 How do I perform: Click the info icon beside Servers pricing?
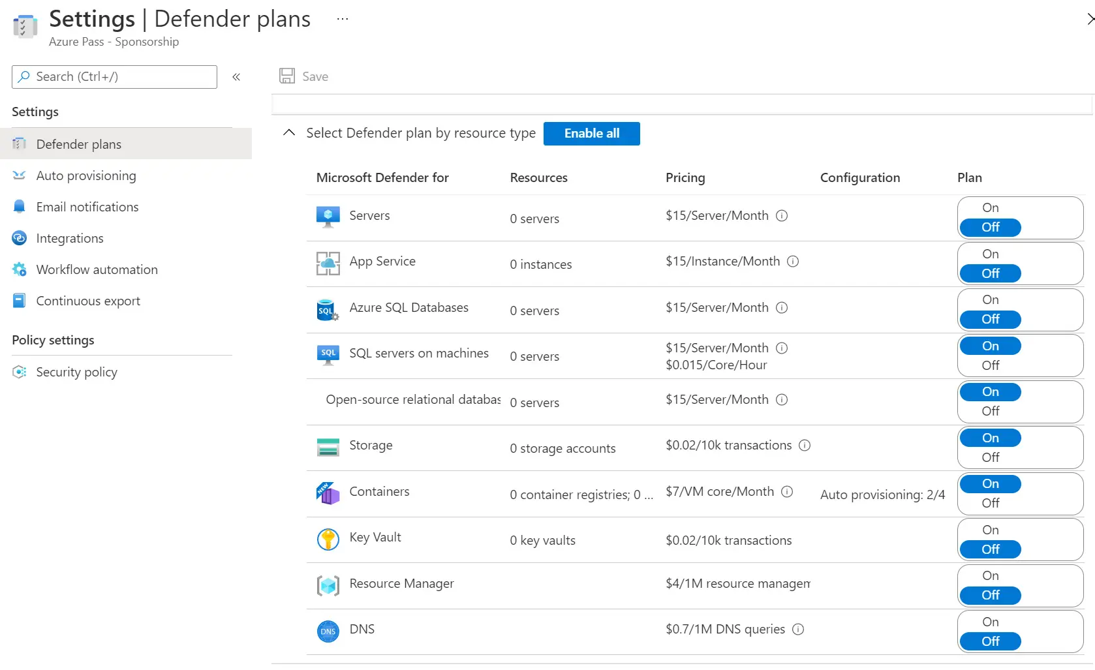click(x=782, y=215)
